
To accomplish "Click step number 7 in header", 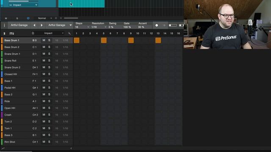I will (x=117, y=33).
